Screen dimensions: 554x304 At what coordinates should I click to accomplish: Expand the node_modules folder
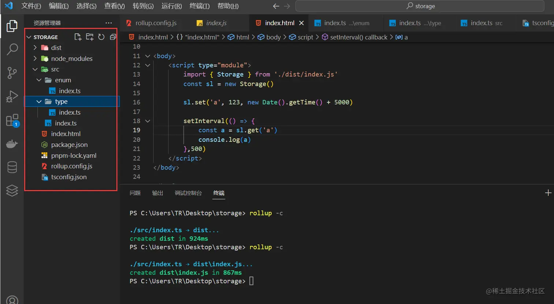(x=71, y=59)
